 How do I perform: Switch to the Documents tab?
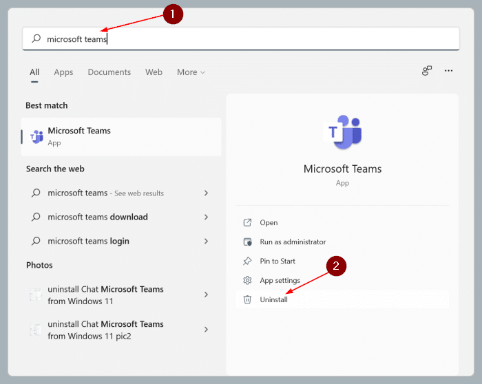point(109,72)
